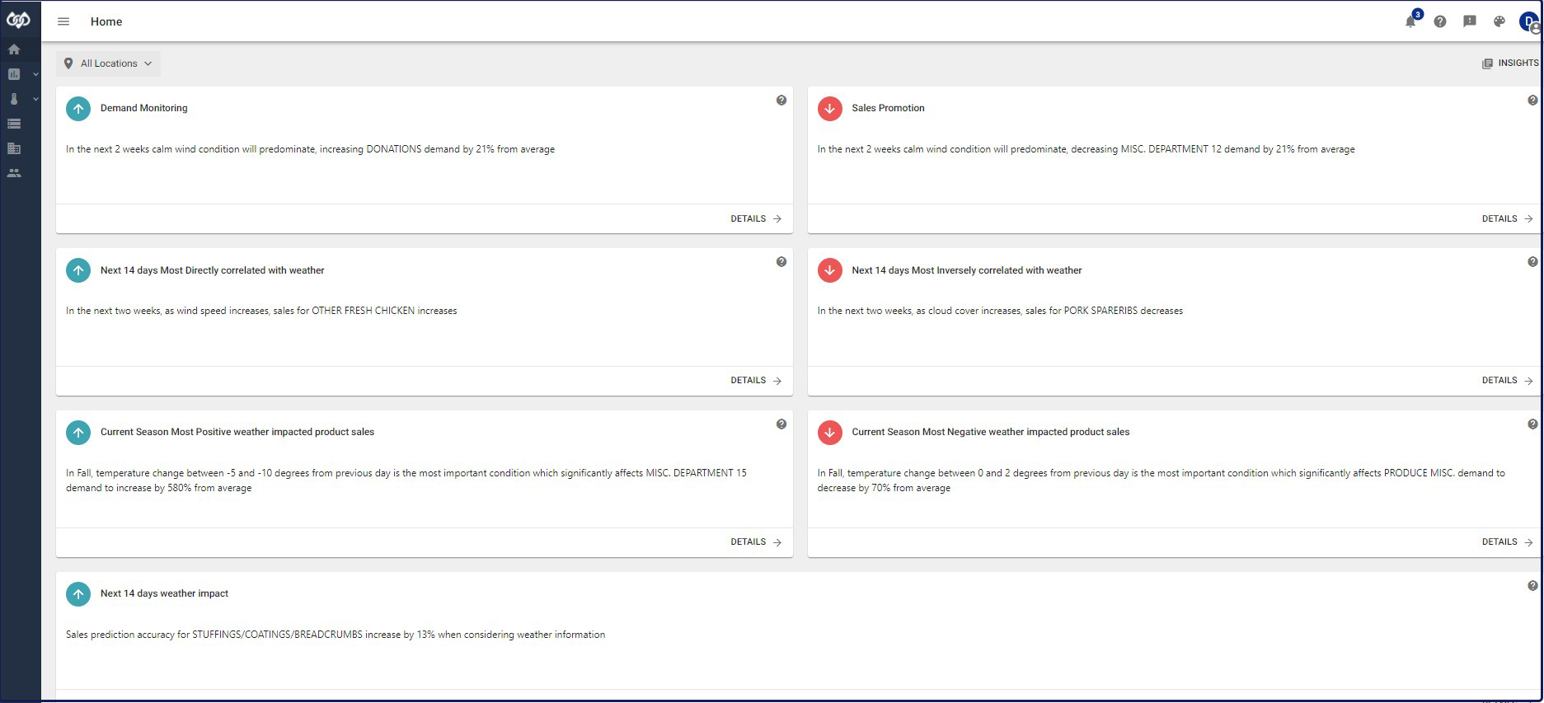The image size is (1544, 703).
Task: Click 'Next 14 days Most Directly correlated' title
Action: [213, 270]
